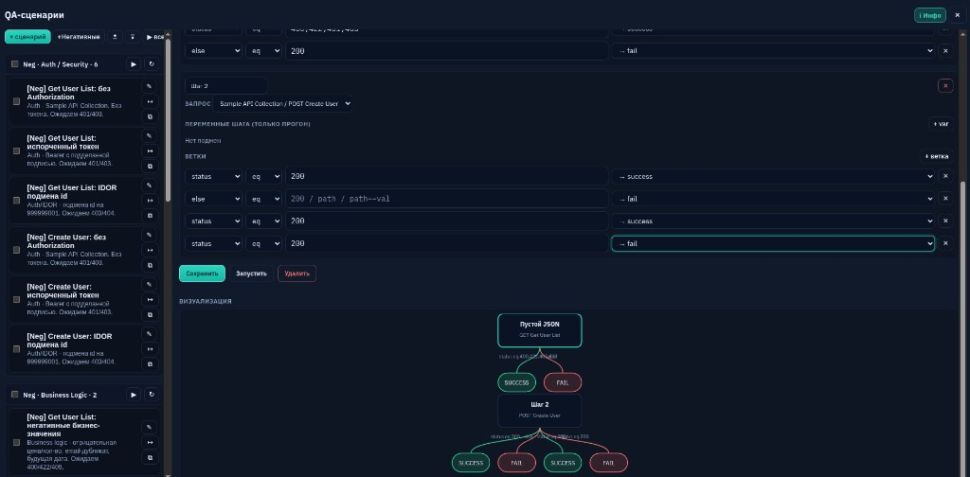Tick the 'Neg - Auth / Security - 6' checkbox
The height and width of the screenshot is (477, 970).
coord(15,64)
